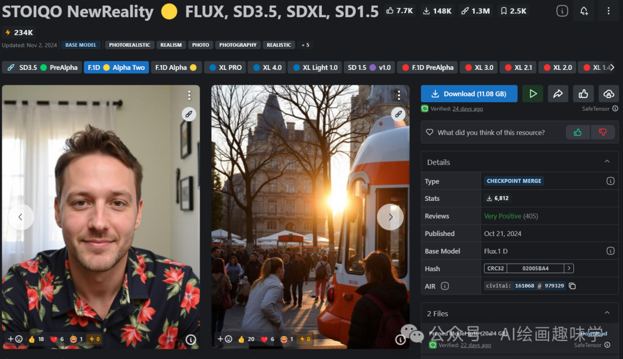Open three-dot menu on portrait image
Viewport: 623px width, 359px height.
pos(189,95)
